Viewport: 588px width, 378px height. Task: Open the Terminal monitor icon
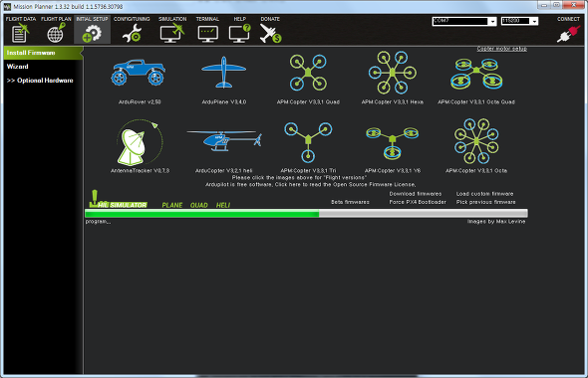point(207,34)
